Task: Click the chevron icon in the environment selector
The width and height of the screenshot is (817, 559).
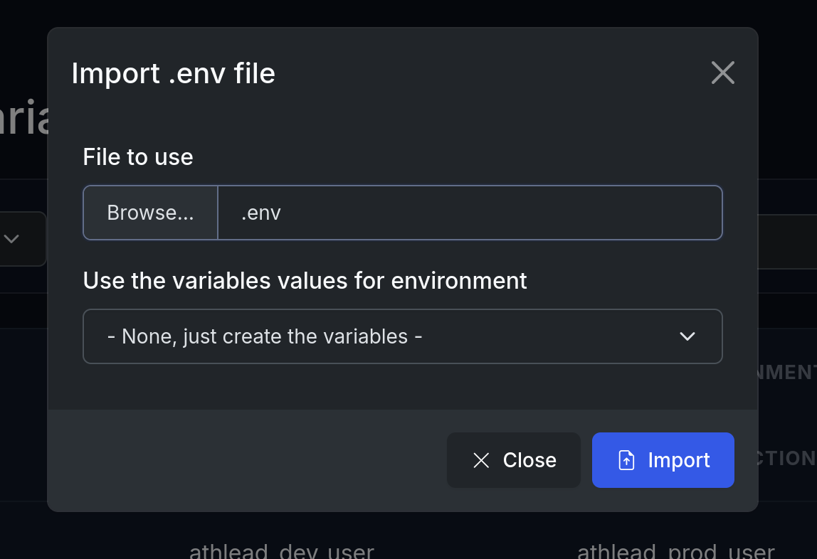Action: (687, 336)
